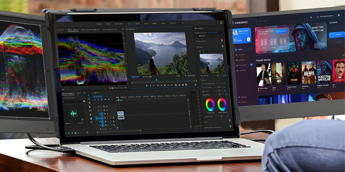Open the Joker movie poster
The width and height of the screenshot is (345, 172).
coord(279,74)
